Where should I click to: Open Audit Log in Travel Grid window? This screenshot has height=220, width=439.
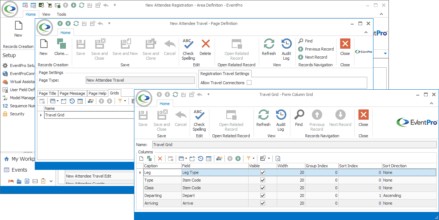(281, 120)
